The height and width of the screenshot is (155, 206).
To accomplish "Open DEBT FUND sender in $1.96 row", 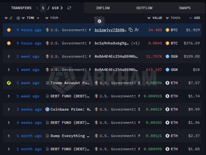I will [x=70, y=123].
